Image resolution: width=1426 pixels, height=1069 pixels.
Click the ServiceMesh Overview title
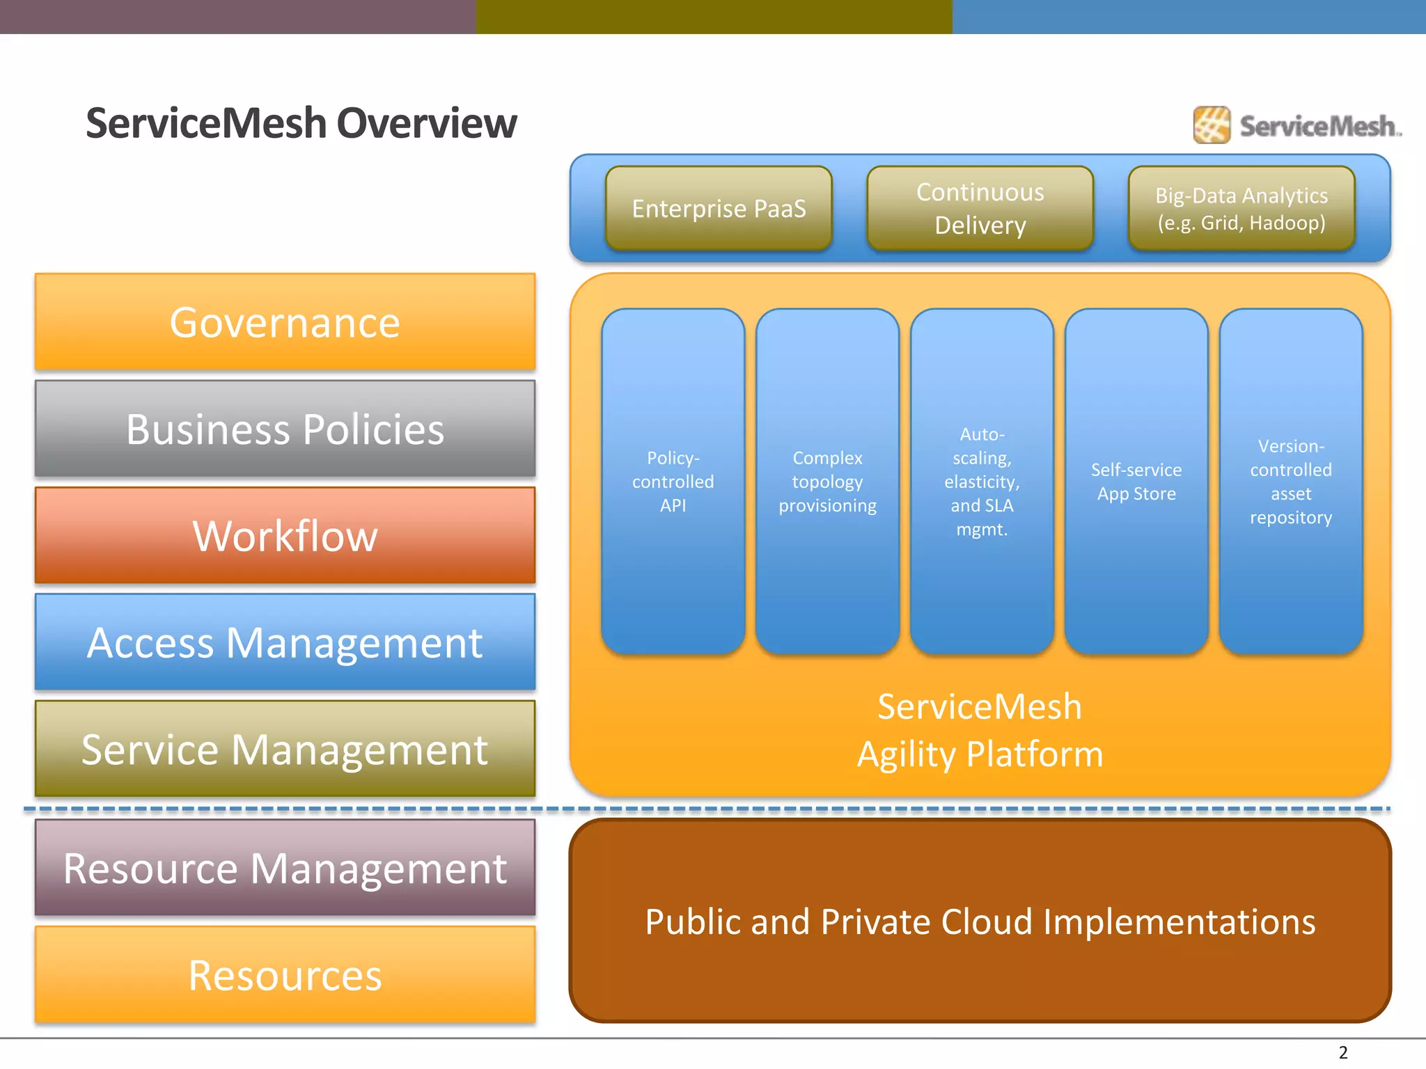(301, 123)
